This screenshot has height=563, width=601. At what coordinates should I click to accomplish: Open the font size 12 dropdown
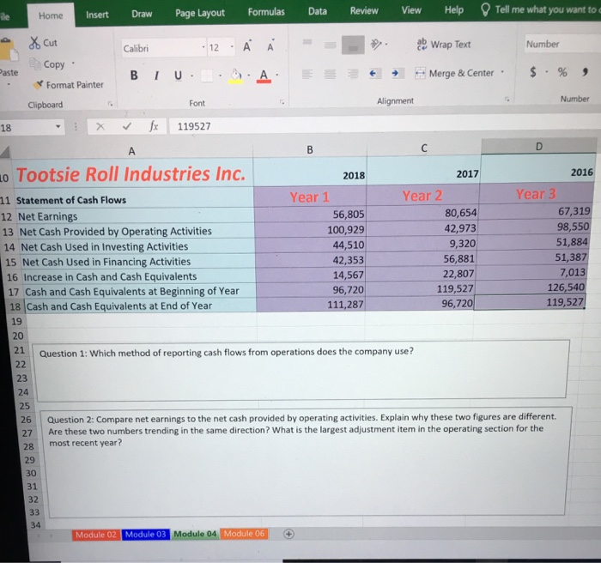pos(232,47)
